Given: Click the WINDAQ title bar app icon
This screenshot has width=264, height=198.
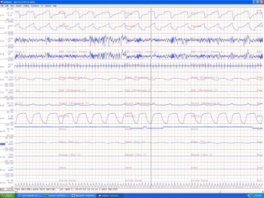Looking at the screenshot, I should pyautogui.click(x=2, y=2).
